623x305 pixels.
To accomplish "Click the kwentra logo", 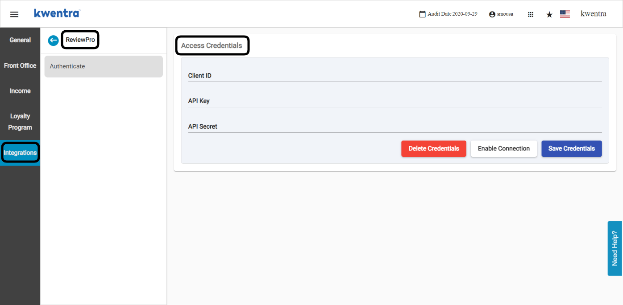I will pyautogui.click(x=57, y=13).
